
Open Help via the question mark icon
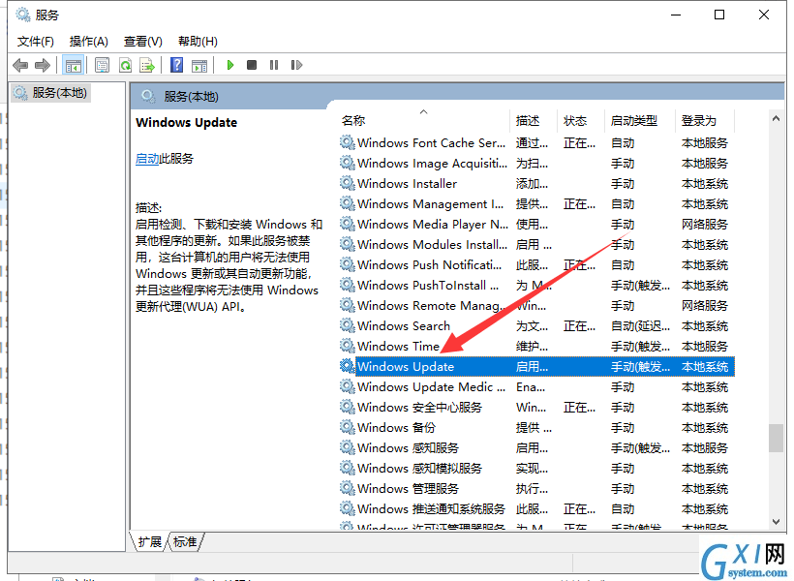pyautogui.click(x=176, y=65)
